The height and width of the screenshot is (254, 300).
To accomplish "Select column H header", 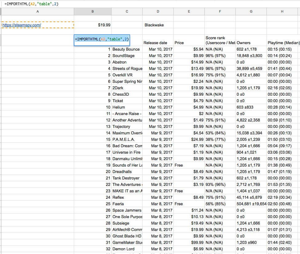I will 282,11.
